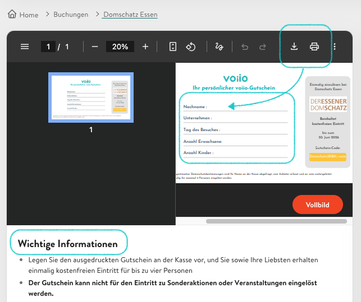Click the voiio logo in the voucher
This screenshot has height=302, width=361.
point(235,78)
